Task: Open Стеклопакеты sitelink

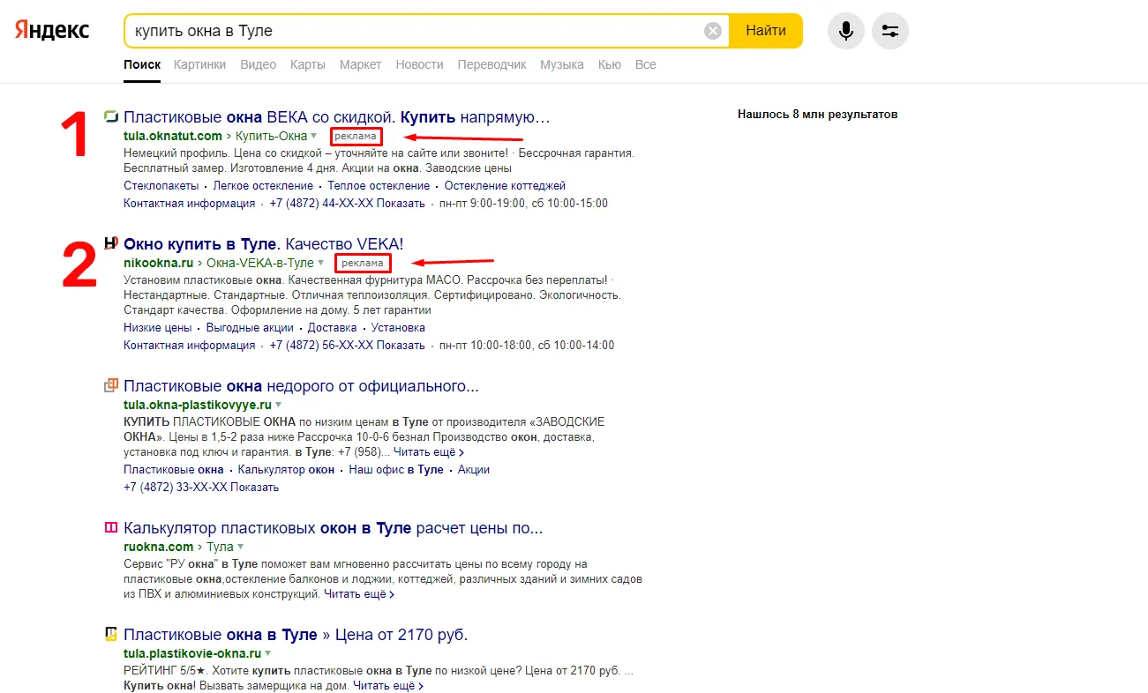Action: [161, 186]
